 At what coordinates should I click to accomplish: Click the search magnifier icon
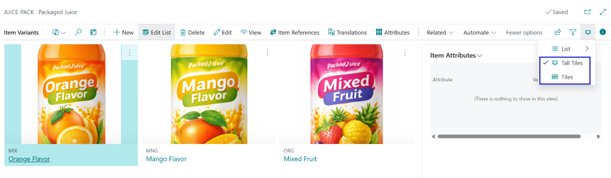(78, 32)
